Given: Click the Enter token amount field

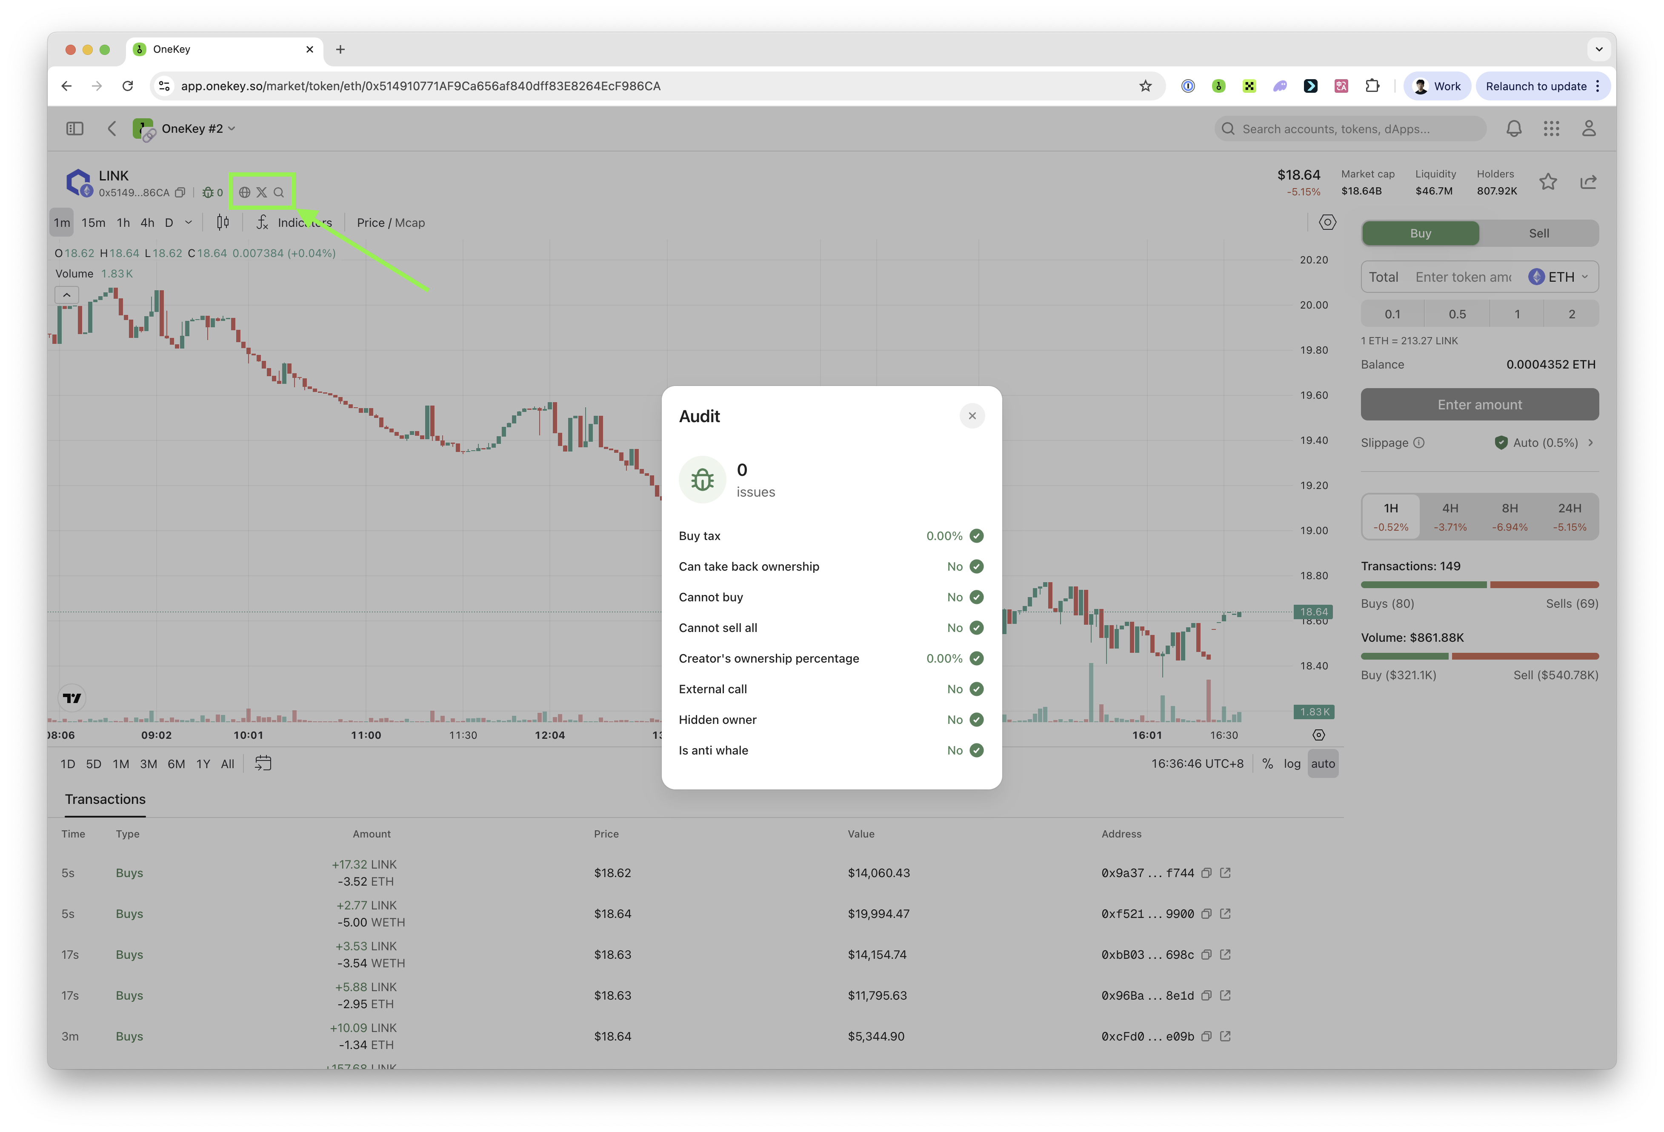Looking at the screenshot, I should [1463, 277].
